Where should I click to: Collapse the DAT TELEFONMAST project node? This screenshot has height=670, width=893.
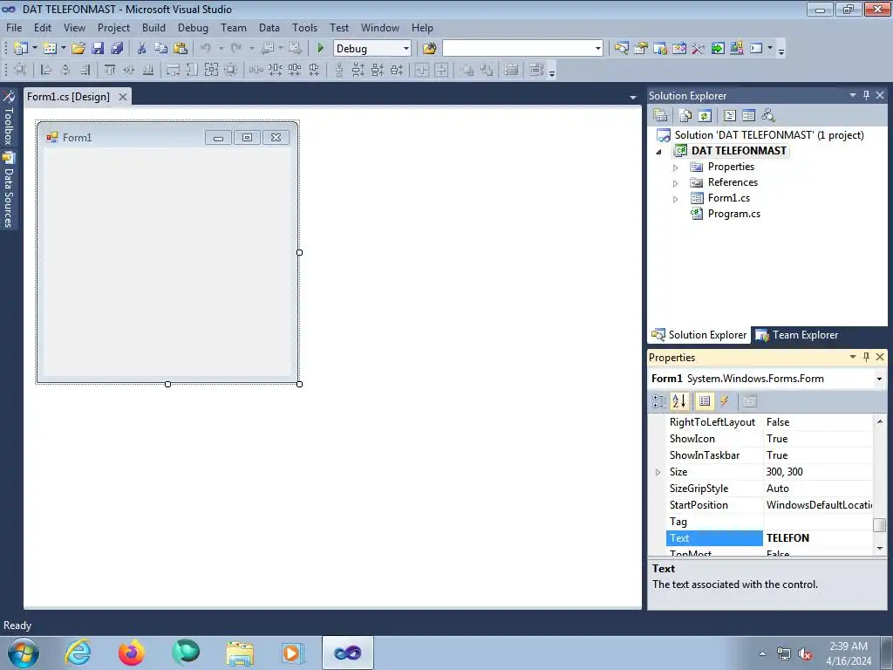click(x=659, y=152)
